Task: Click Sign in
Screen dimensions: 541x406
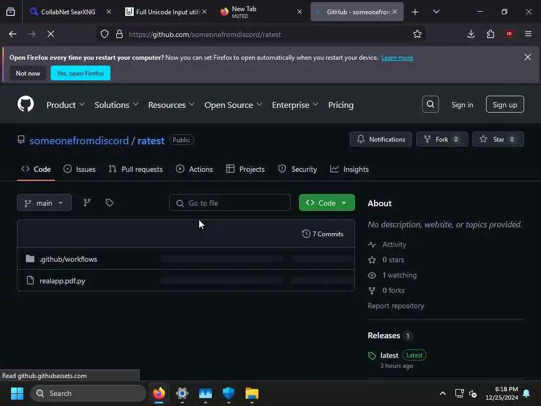Action: click(x=462, y=105)
